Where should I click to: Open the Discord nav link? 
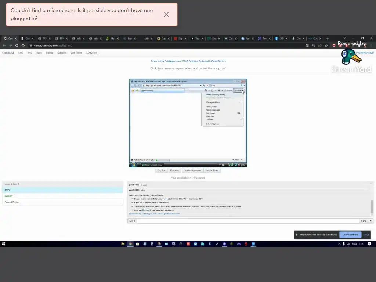(x=50, y=53)
